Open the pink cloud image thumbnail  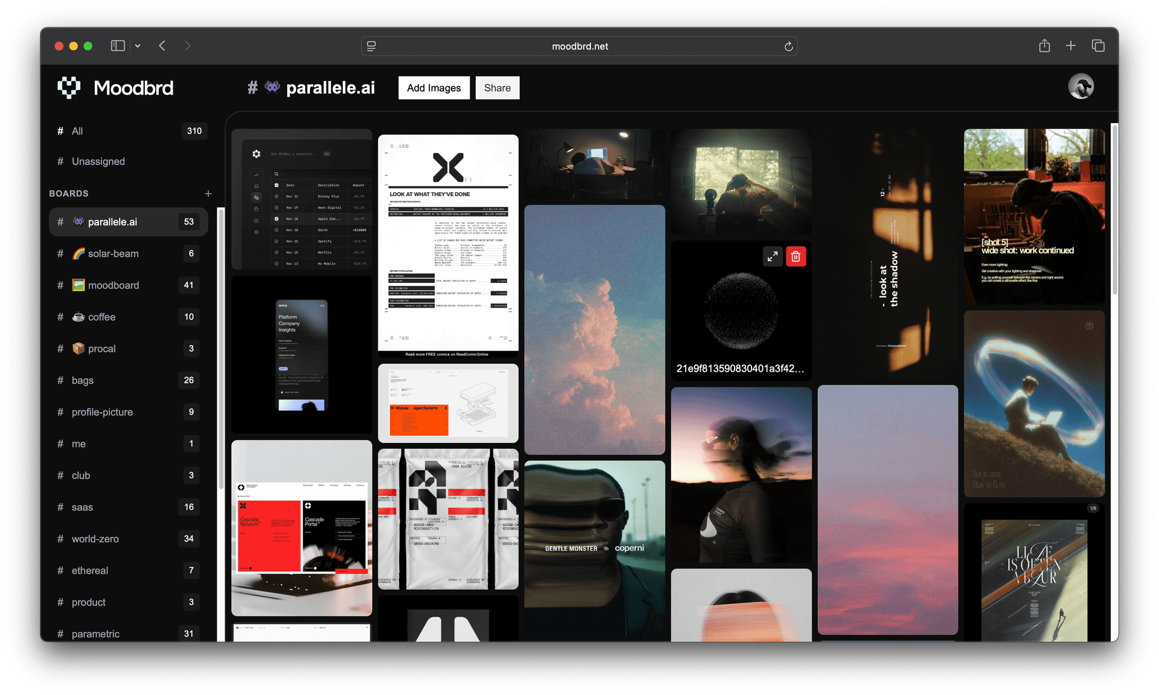(x=594, y=329)
